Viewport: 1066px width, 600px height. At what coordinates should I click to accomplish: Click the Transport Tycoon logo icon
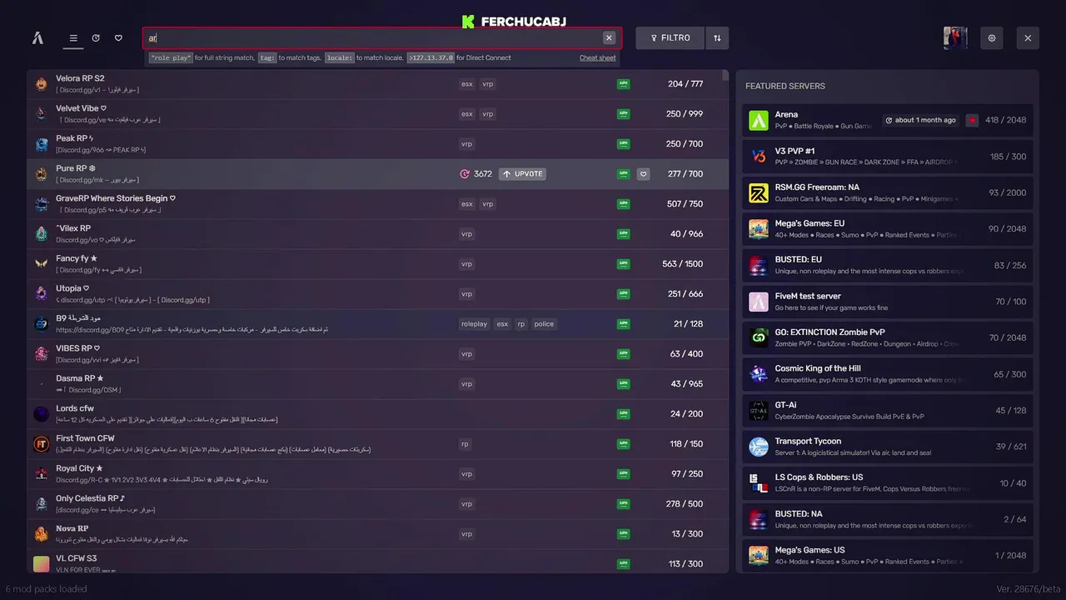(x=759, y=447)
